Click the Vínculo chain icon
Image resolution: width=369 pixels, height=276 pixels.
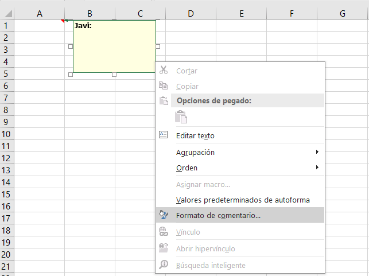(164, 232)
